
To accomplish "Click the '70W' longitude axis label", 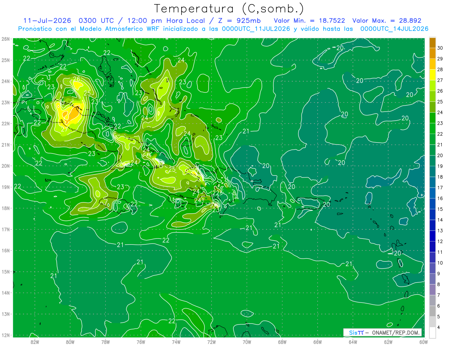I will coord(247,342).
